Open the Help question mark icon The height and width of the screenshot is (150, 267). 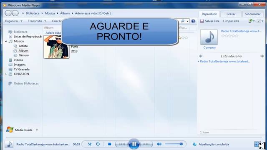tap(193, 21)
